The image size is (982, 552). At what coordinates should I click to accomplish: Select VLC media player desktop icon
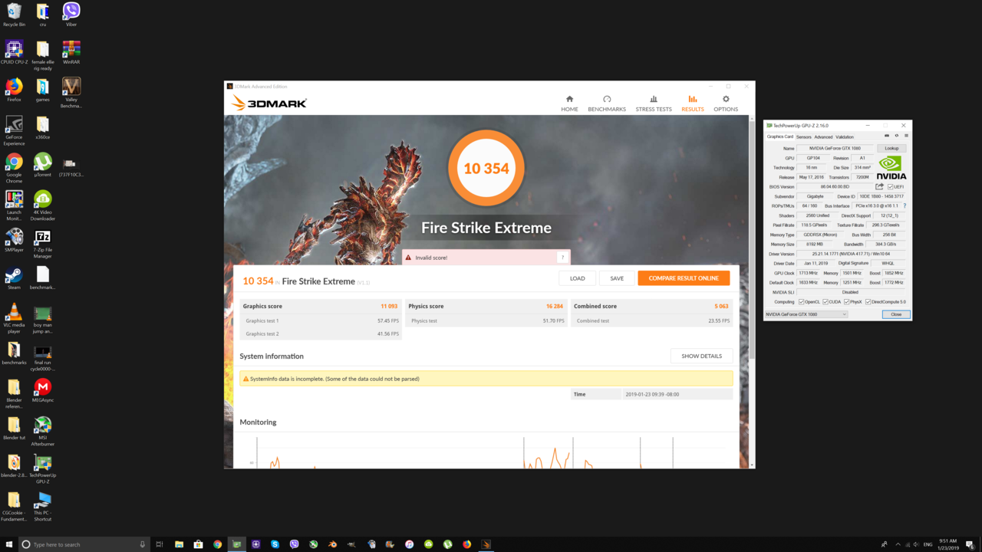pyautogui.click(x=14, y=319)
